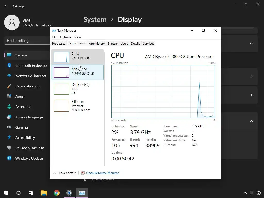This screenshot has height=198, width=264.
Task: Click the CPU utilization graph area
Action: coord(163,92)
